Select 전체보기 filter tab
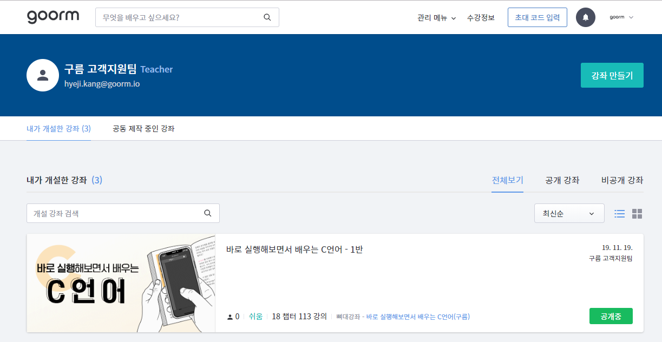 507,180
